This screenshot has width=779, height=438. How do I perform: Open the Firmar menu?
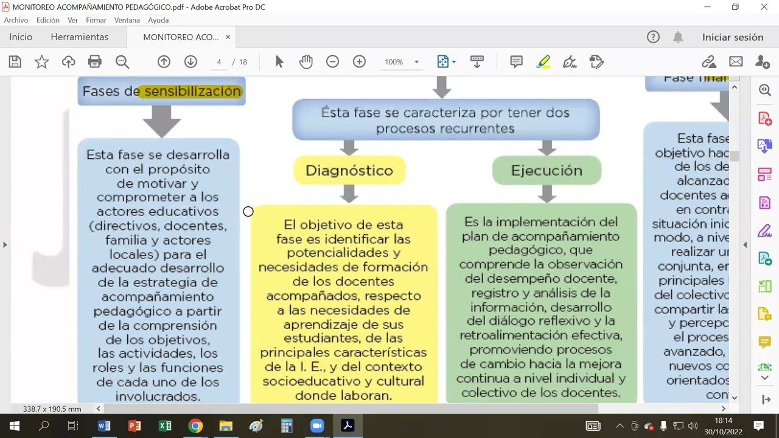click(96, 20)
